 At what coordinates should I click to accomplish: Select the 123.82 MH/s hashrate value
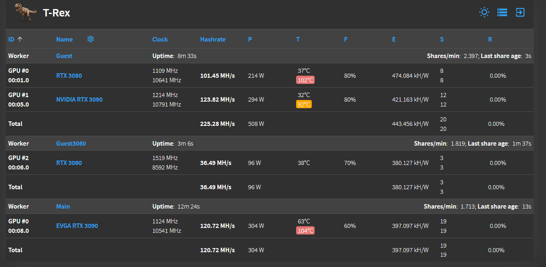coord(217,100)
